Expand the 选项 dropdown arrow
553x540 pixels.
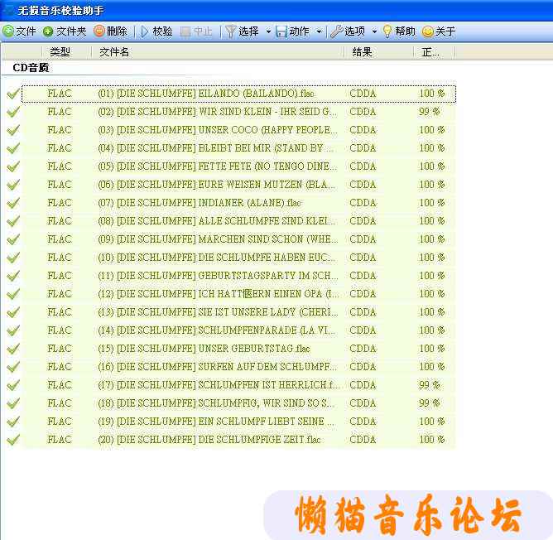[x=374, y=31]
